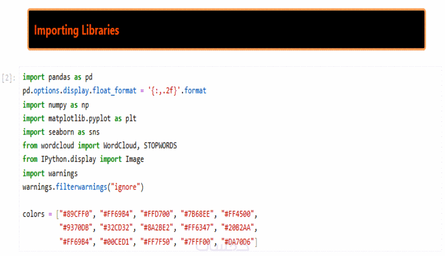445x256 pixels.
Task: Click the Importing Libraries heading banner
Action: [226, 29]
